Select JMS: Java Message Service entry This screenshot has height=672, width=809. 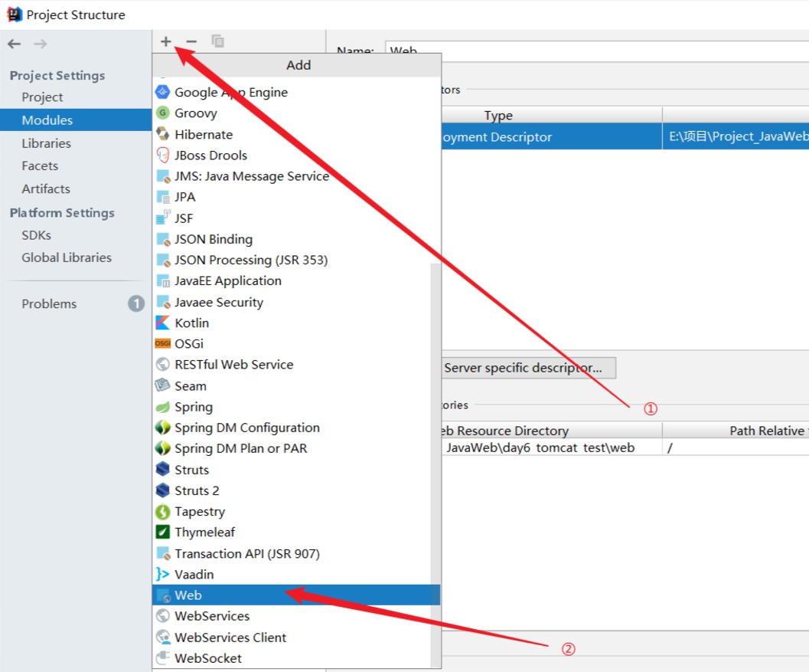click(292, 176)
